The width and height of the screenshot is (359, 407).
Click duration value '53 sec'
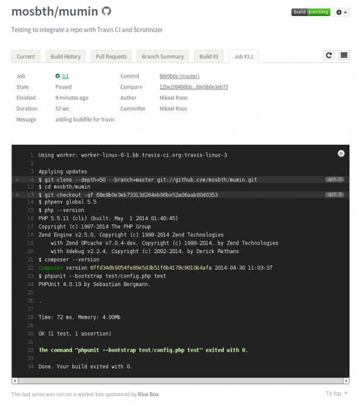tap(62, 109)
